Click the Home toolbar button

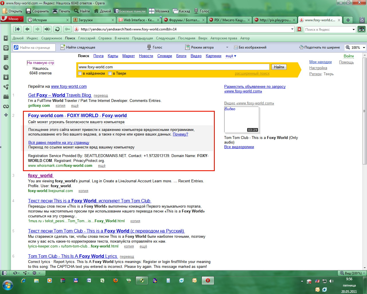pos(103,11)
